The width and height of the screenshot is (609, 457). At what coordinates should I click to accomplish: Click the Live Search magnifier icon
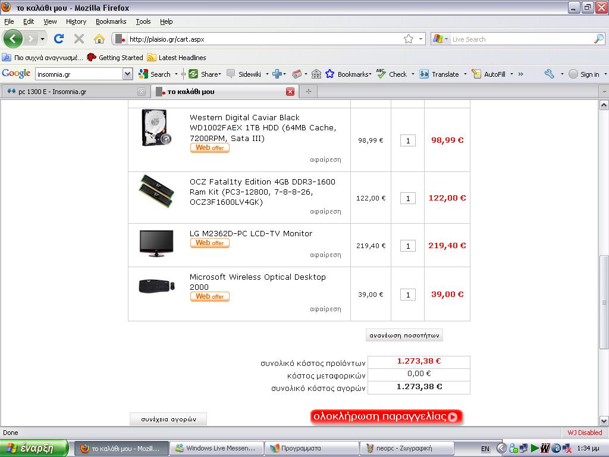[x=599, y=39]
